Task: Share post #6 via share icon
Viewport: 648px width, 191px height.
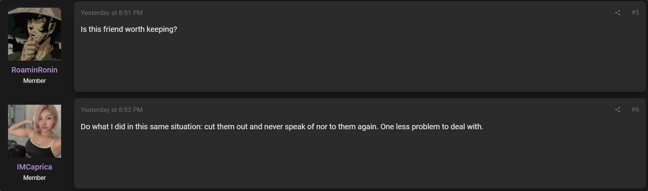Action: [618, 110]
